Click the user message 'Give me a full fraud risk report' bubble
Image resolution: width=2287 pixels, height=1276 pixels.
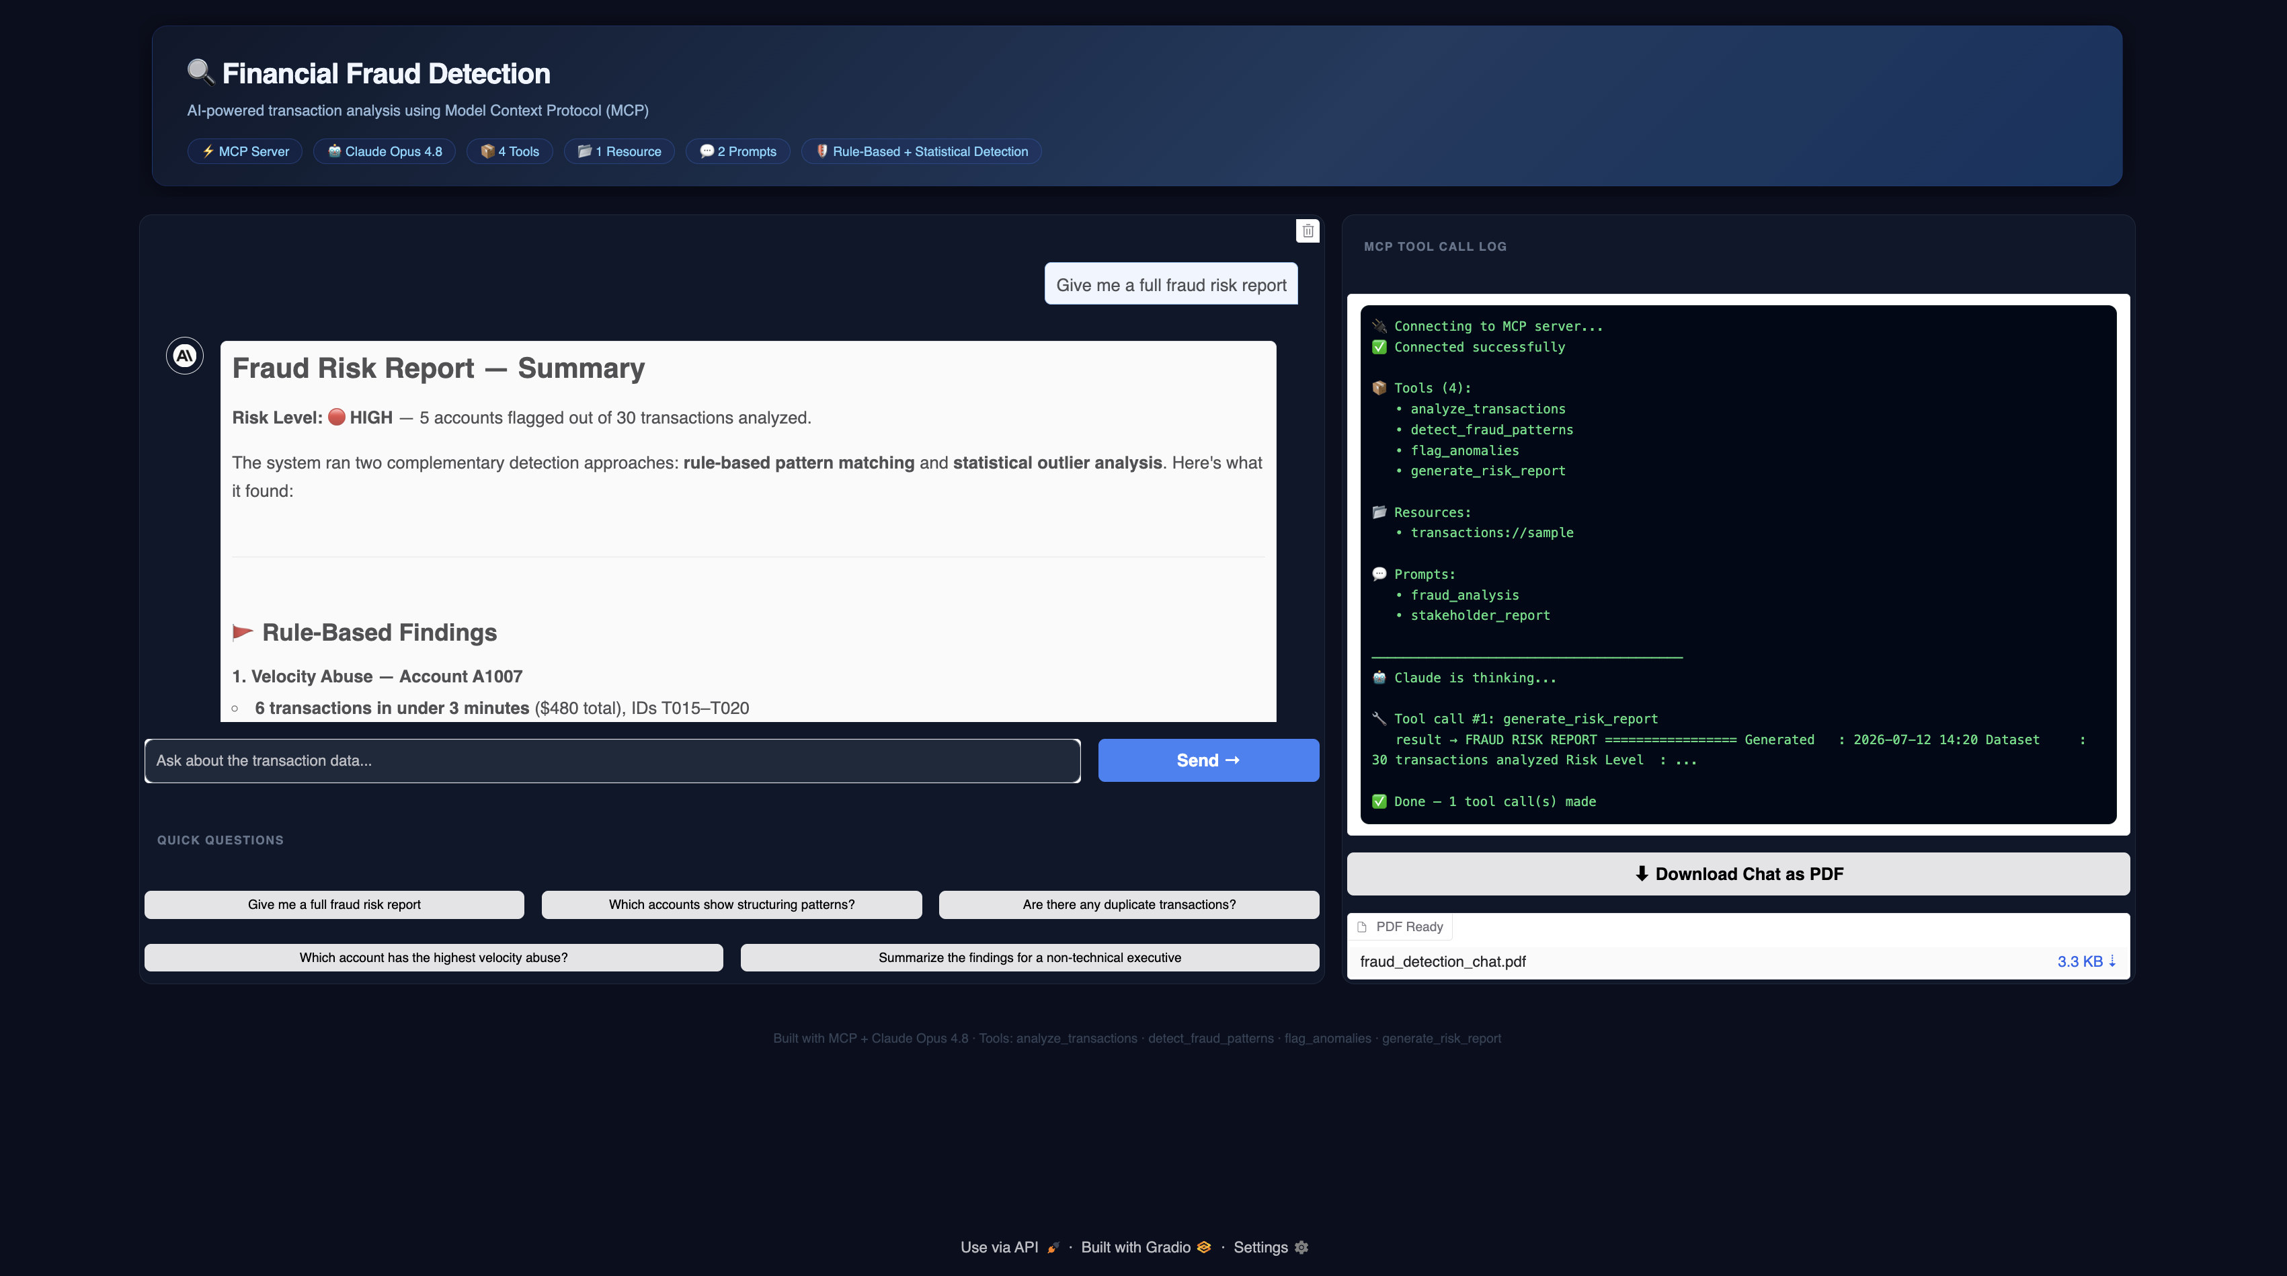click(x=1171, y=284)
